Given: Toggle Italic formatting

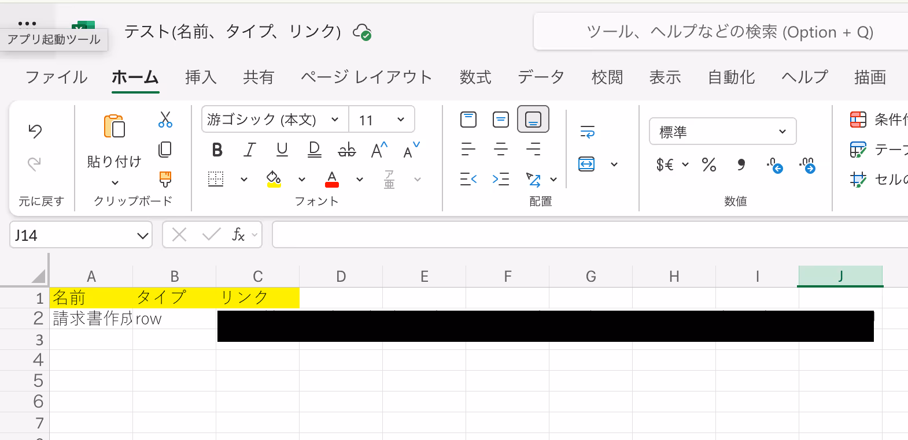Looking at the screenshot, I should pyautogui.click(x=250, y=150).
